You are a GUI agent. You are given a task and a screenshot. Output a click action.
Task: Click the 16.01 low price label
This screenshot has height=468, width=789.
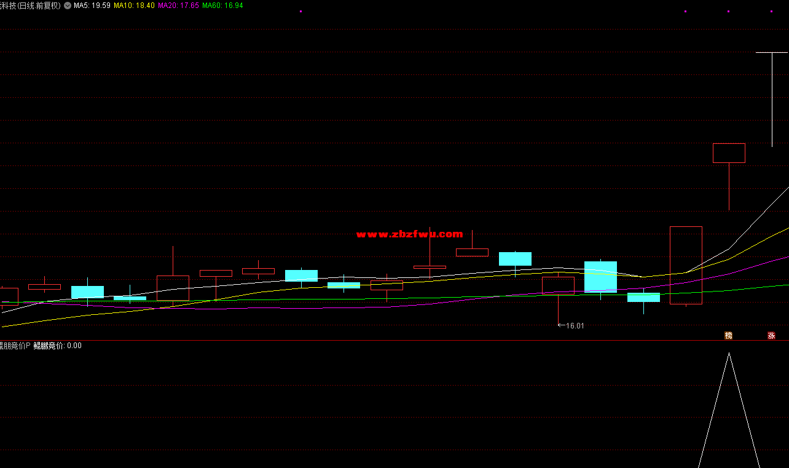click(x=574, y=326)
